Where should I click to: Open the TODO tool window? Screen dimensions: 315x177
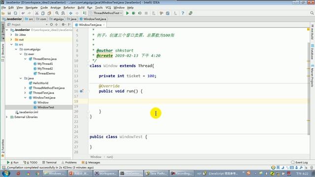point(31,162)
